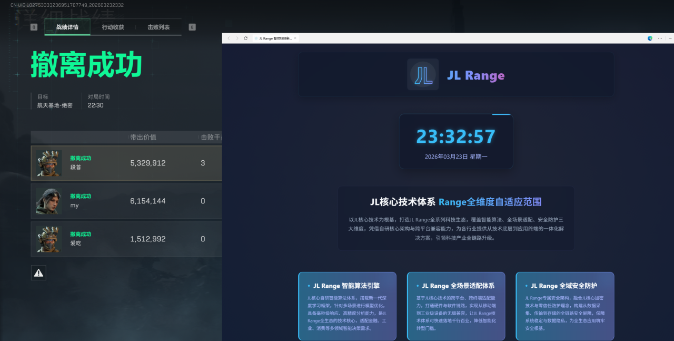Open the JL Range 智能算法引擎 card
Image resolution: width=674 pixels, height=341 pixels.
pyautogui.click(x=347, y=306)
